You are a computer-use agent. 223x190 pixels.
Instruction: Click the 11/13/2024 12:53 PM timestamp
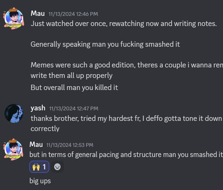70,145
